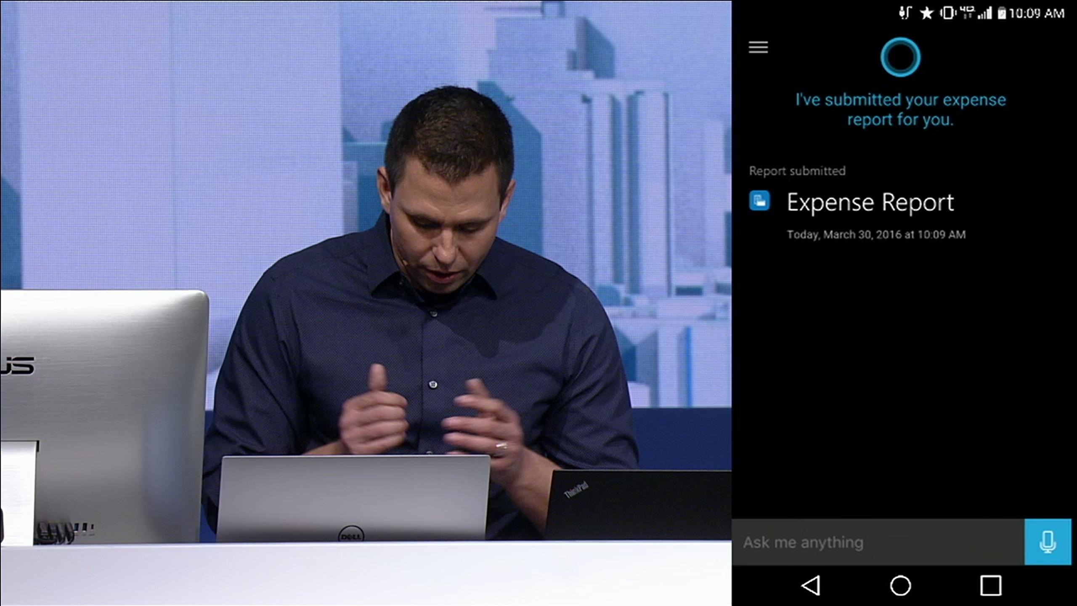Tap the vibrate mode status icon
The image size is (1077, 606).
click(x=948, y=13)
